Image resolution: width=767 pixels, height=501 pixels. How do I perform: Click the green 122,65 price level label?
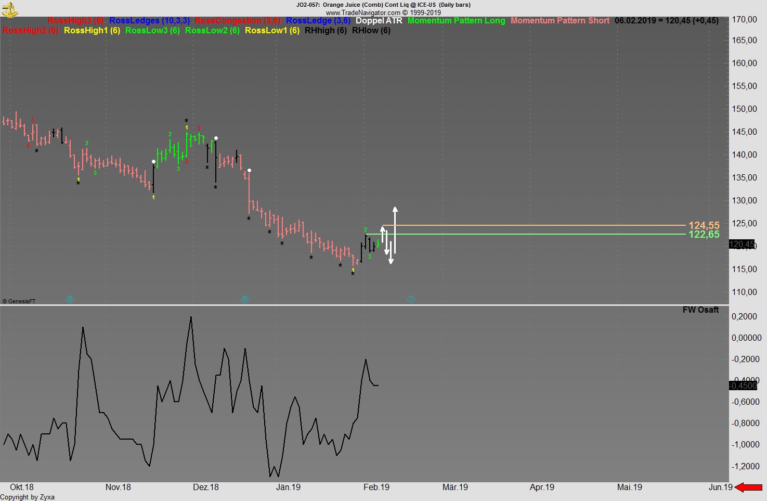pyautogui.click(x=704, y=235)
